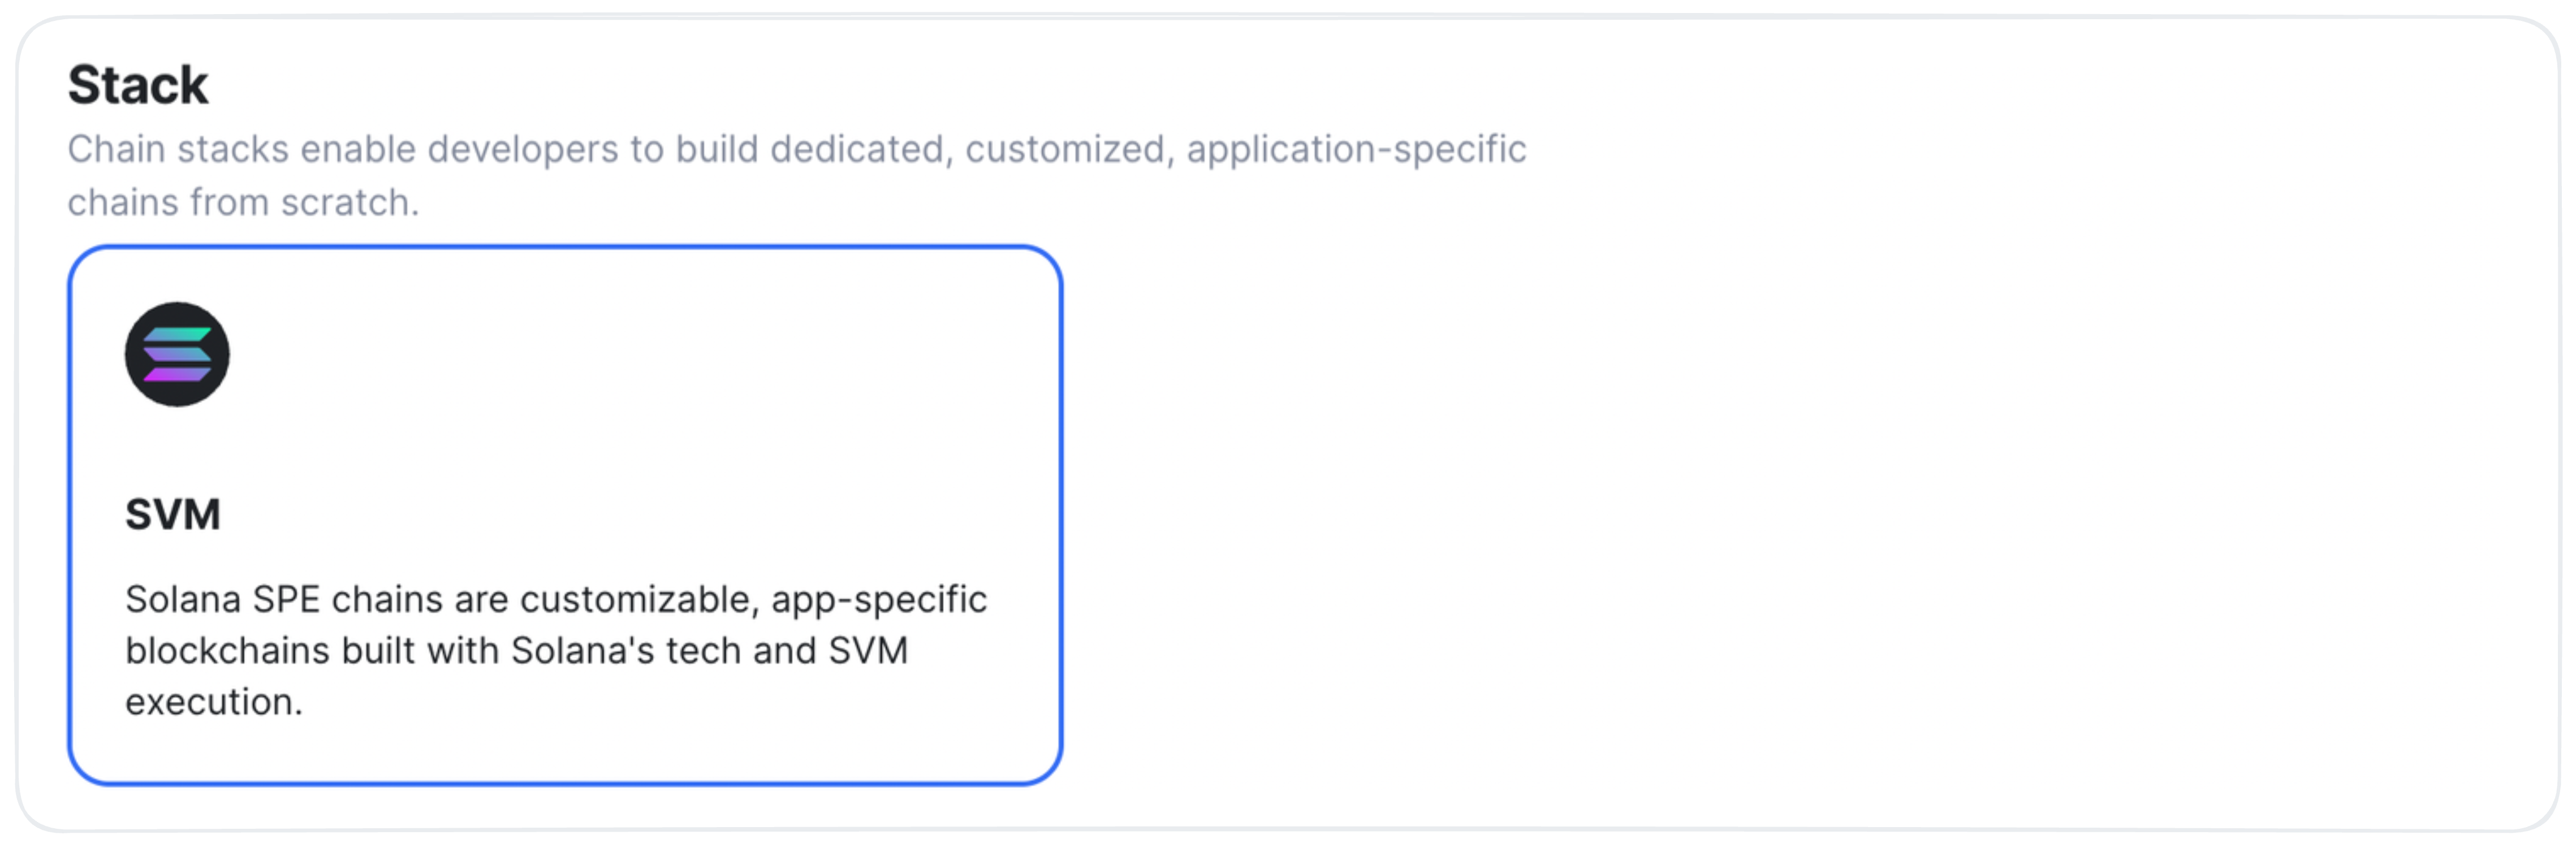Click the 'Solana SPE chains' card description
The image size is (2576, 848).
point(556,650)
